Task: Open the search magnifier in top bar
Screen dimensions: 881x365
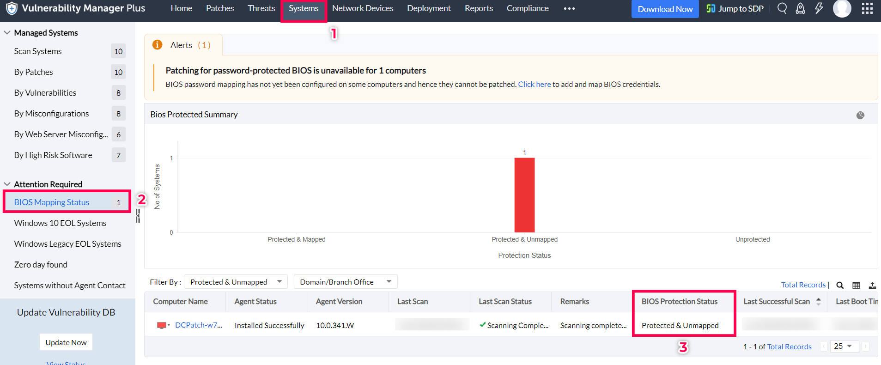Action: [782, 8]
